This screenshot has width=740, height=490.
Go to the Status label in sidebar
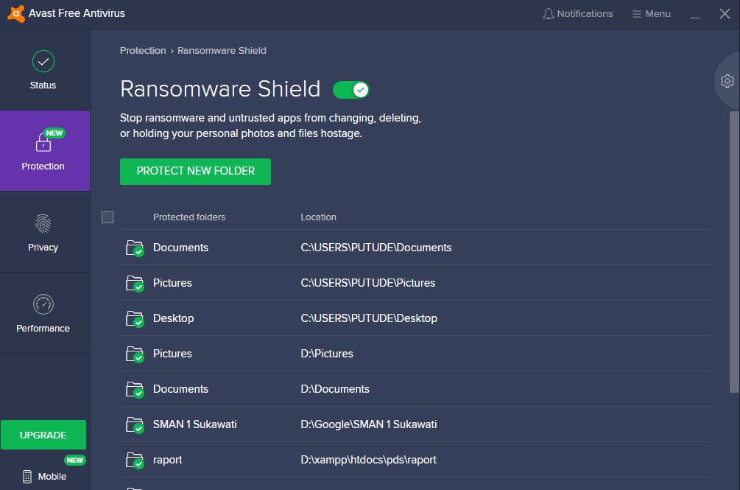pos(43,85)
